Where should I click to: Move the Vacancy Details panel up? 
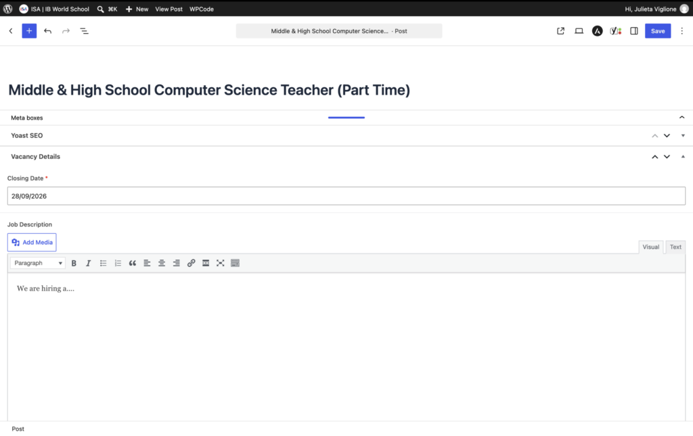(654, 157)
